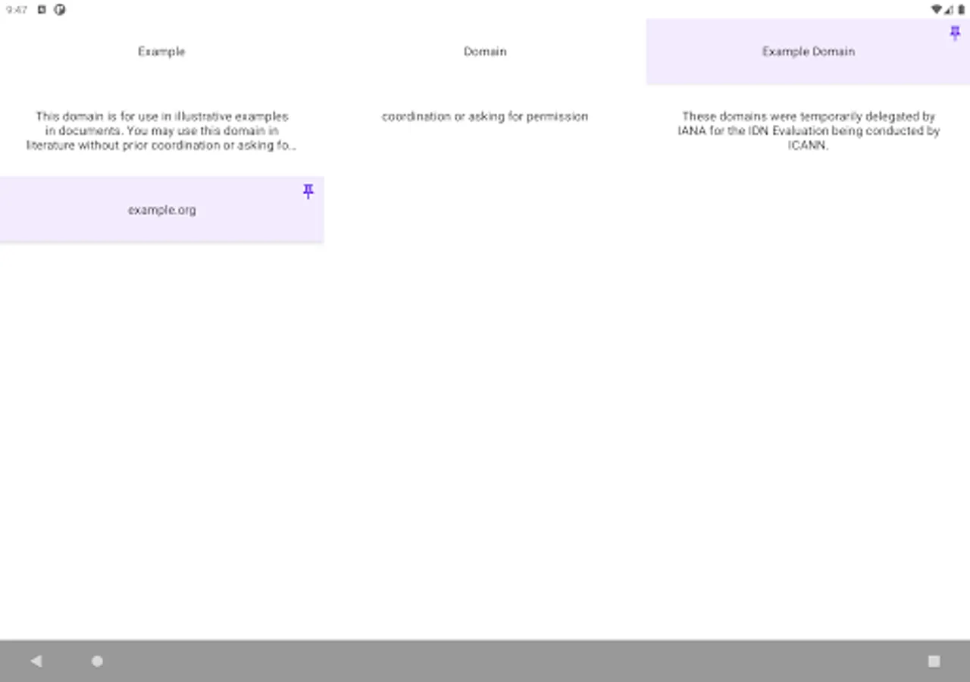
Task: Open the clip starting 'This domain is for use'
Action: pos(161,131)
